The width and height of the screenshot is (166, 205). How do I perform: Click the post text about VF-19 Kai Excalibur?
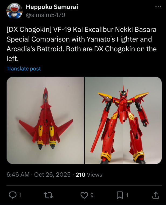click(81, 44)
